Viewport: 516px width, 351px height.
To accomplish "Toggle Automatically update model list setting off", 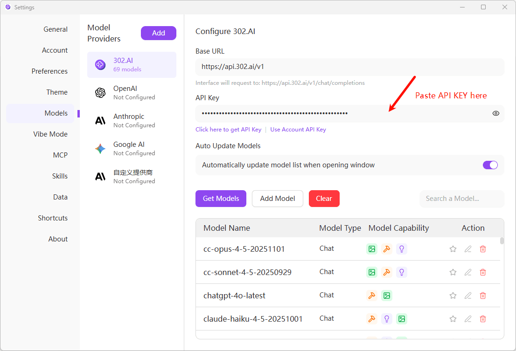I will click(490, 165).
